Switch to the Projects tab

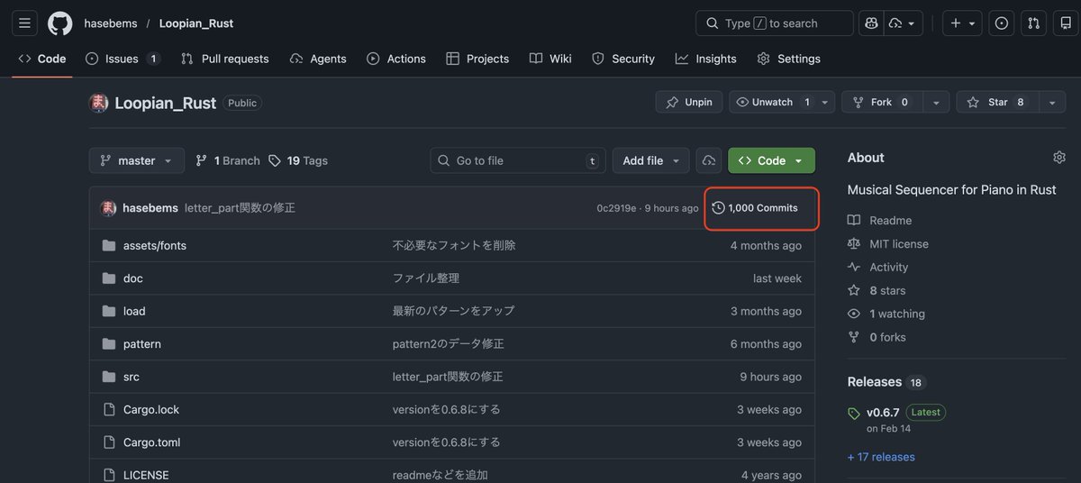[477, 59]
